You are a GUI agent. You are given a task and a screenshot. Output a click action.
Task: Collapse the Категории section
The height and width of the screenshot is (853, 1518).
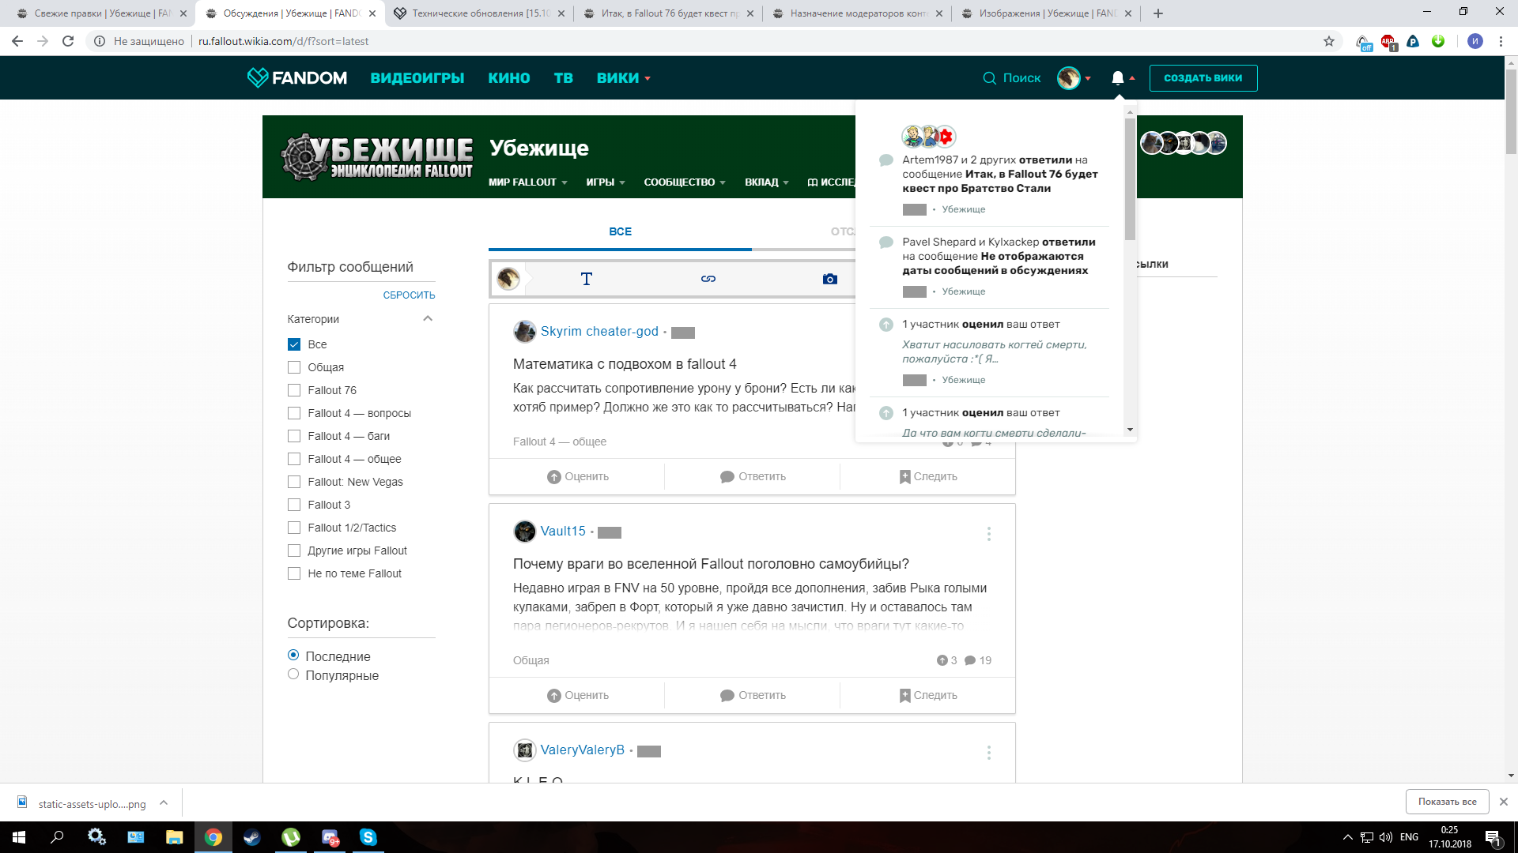428,318
